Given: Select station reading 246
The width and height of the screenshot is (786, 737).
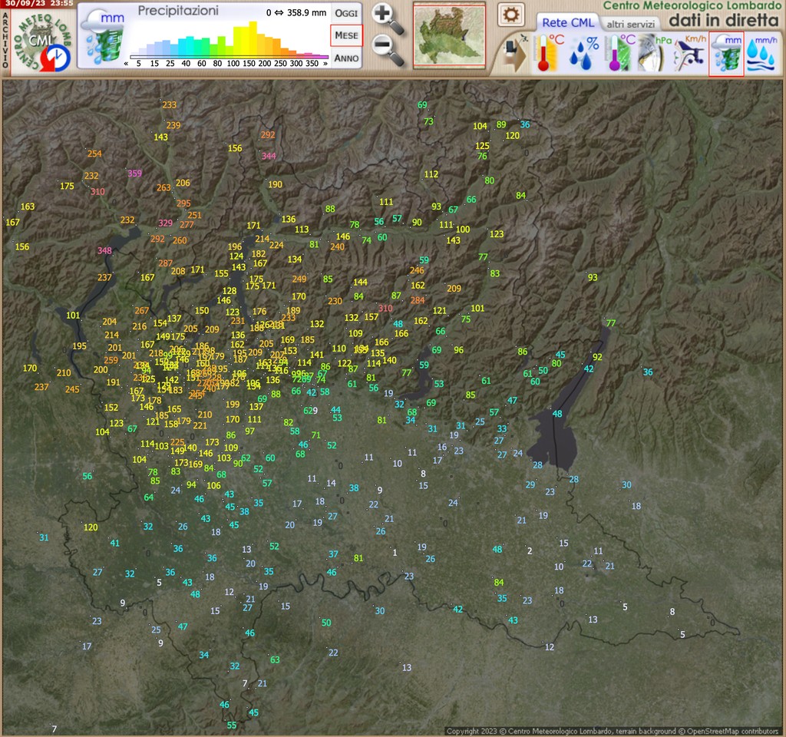Looking at the screenshot, I should 417,270.
